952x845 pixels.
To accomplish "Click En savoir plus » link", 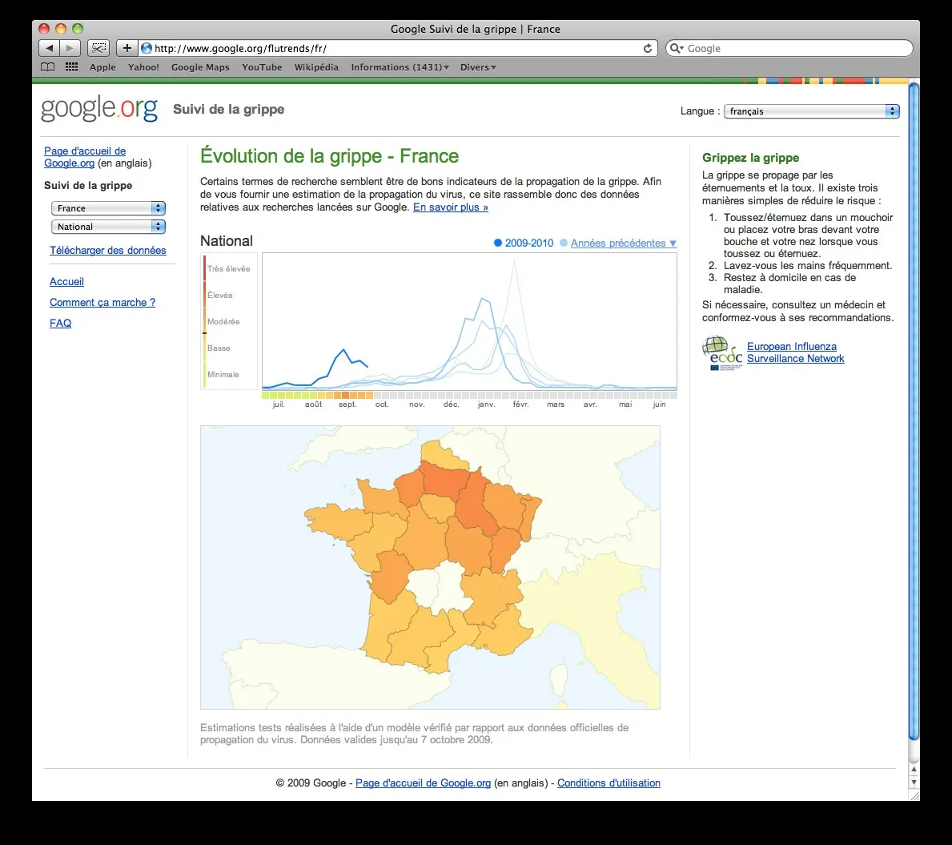I will click(x=451, y=207).
